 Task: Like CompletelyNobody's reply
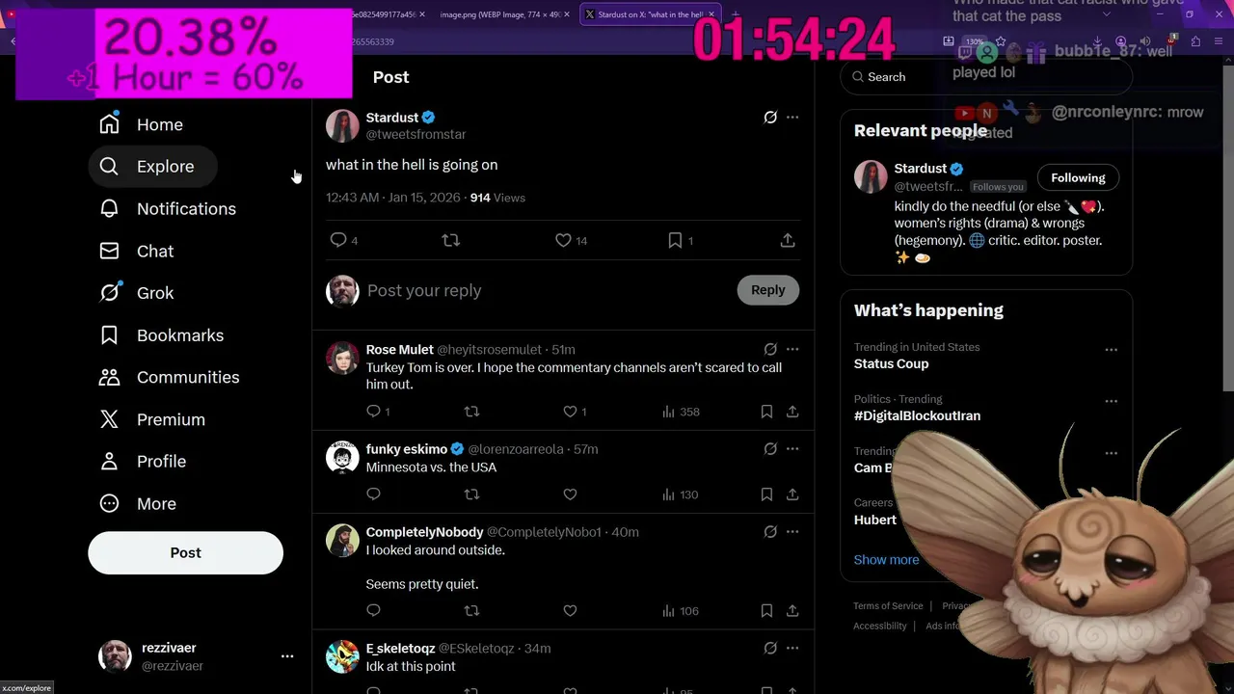(570, 610)
